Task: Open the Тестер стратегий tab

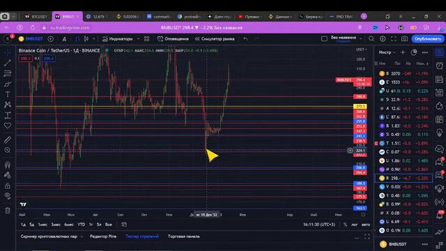Action: tap(142, 236)
